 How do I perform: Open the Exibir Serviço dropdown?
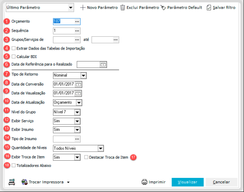(x=77, y=121)
